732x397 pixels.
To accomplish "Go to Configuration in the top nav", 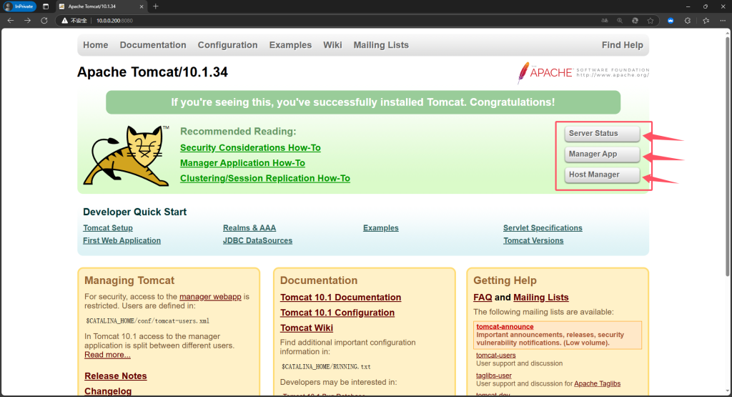I will 227,45.
